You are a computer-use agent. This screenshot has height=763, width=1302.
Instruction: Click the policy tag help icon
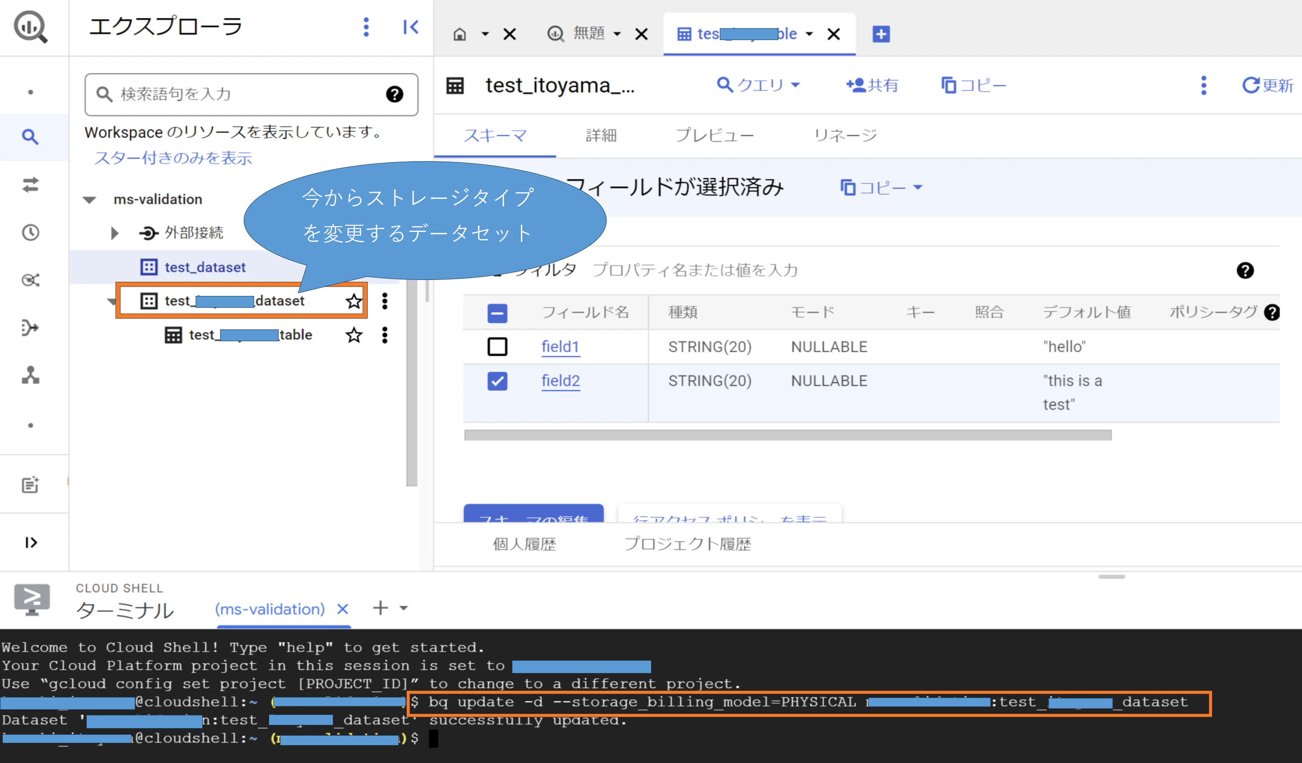coord(1271,312)
